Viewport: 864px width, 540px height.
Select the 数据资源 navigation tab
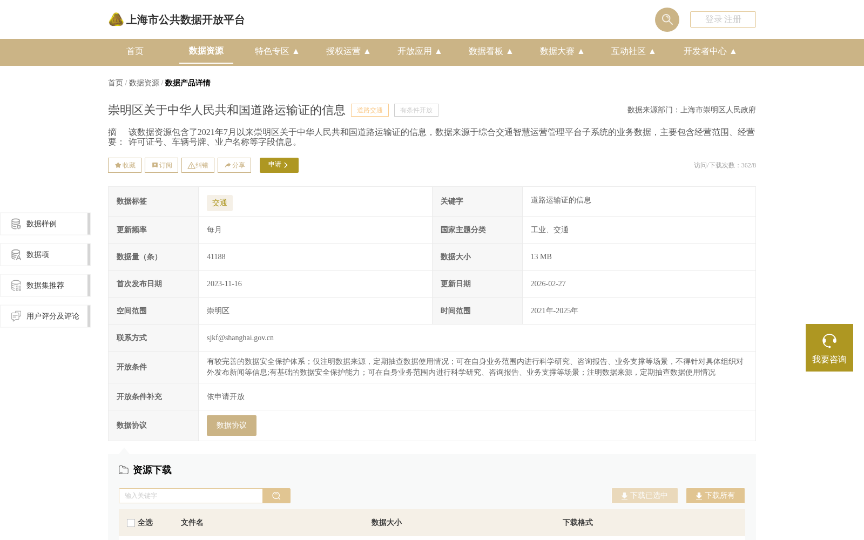point(206,51)
